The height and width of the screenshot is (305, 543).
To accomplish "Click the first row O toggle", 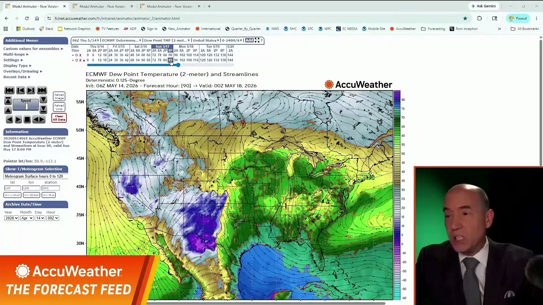I will pyautogui.click(x=76, y=55).
